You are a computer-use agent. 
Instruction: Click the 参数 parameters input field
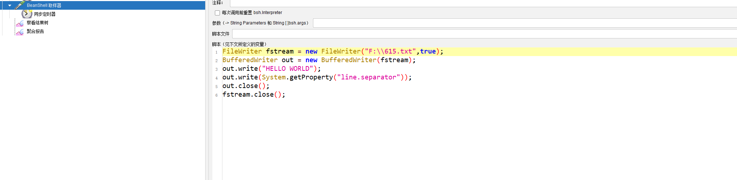(x=525, y=23)
